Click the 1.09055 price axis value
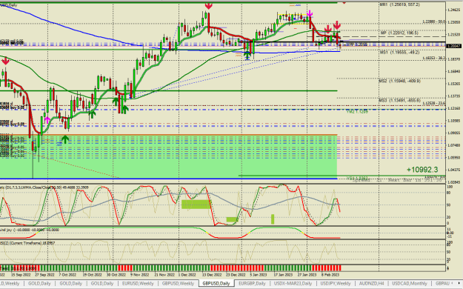Image resolution: width=463 pixels, height=289 pixels. click(x=453, y=133)
